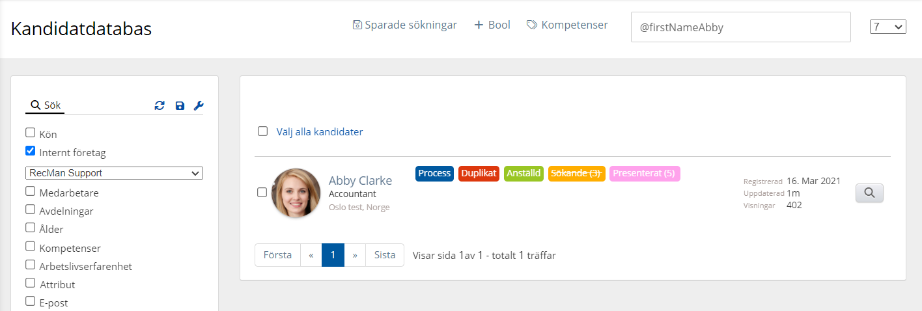
Task: Uncheck the Internt företag filter
Action: pyautogui.click(x=30, y=151)
